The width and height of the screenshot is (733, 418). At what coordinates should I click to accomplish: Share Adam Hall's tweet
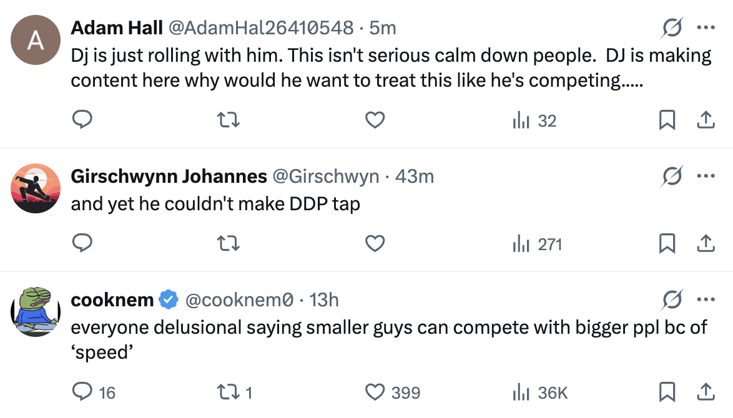click(x=705, y=120)
